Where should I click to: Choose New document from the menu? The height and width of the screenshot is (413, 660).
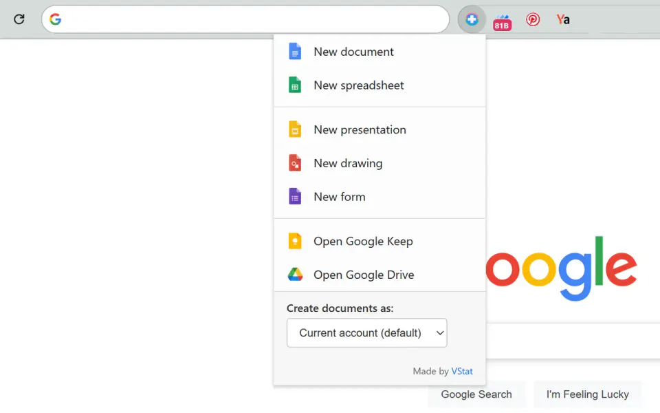point(379,52)
